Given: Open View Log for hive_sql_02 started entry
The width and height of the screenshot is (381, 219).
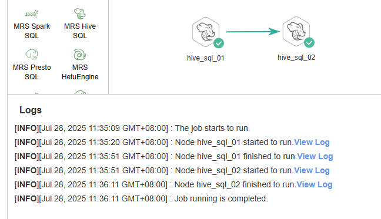Looking at the screenshot, I should pos(312,170).
